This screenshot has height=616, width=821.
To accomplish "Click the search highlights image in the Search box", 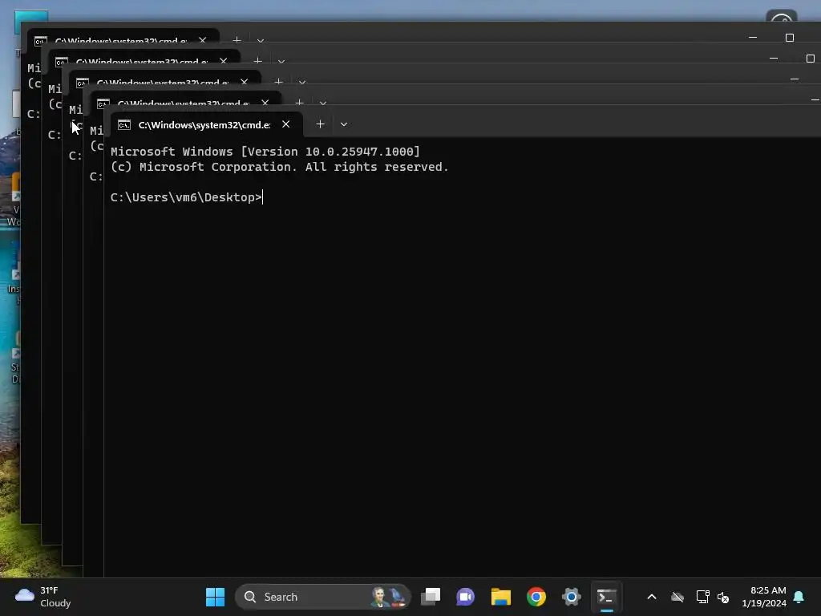I will click(389, 597).
